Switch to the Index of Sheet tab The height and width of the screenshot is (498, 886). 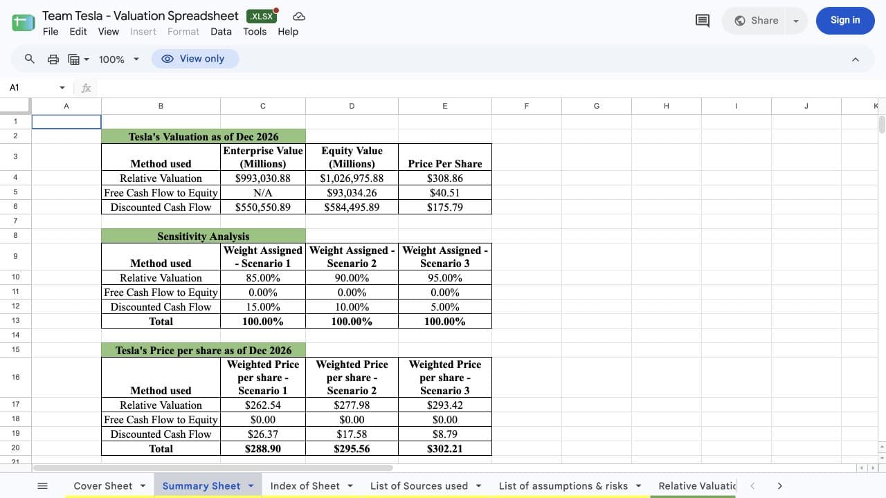click(x=305, y=486)
